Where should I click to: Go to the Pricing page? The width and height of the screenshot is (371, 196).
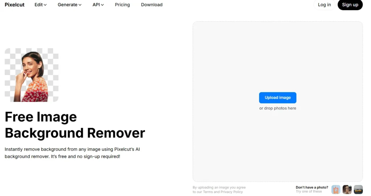122,5
